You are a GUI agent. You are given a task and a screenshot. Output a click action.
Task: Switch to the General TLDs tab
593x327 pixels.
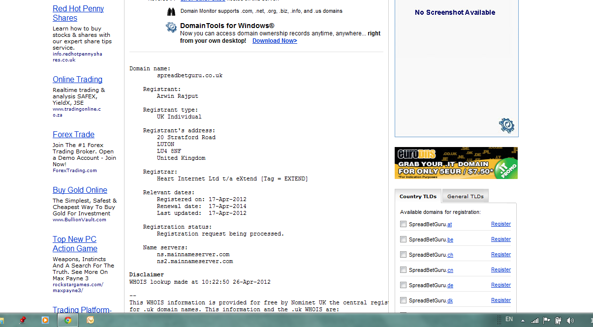point(466,196)
